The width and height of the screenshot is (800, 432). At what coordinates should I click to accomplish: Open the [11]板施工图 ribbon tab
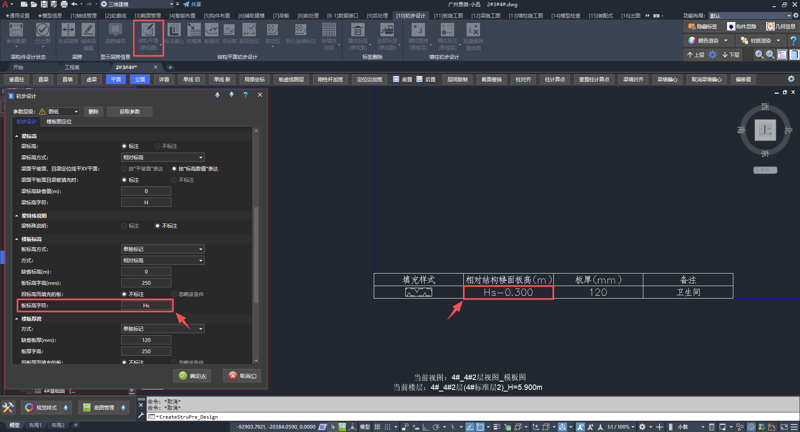tap(448, 16)
